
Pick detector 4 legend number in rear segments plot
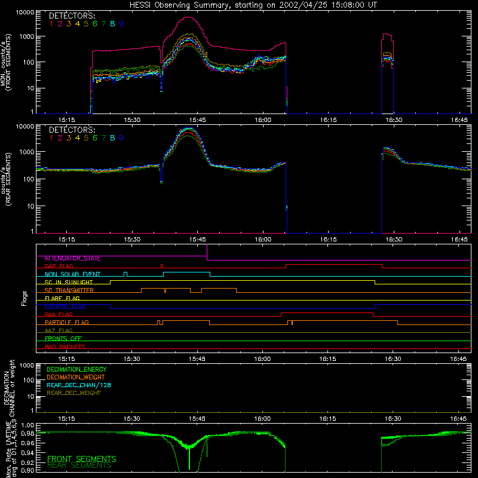[x=78, y=138]
